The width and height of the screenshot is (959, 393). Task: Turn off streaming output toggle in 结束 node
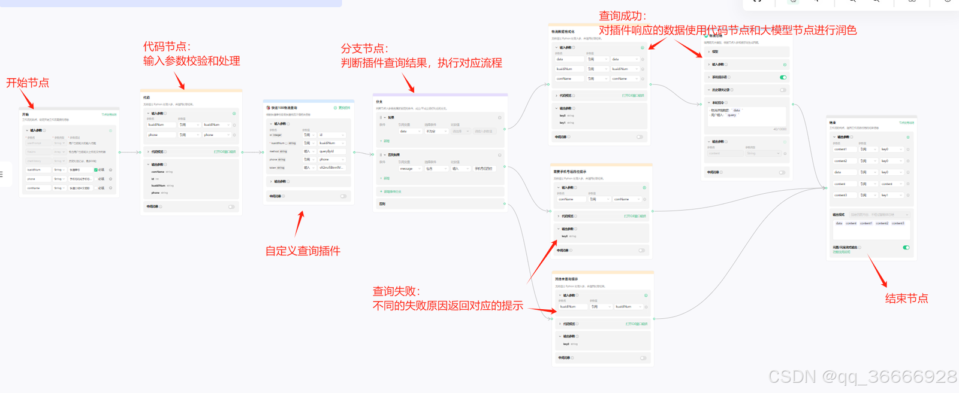[x=906, y=247]
